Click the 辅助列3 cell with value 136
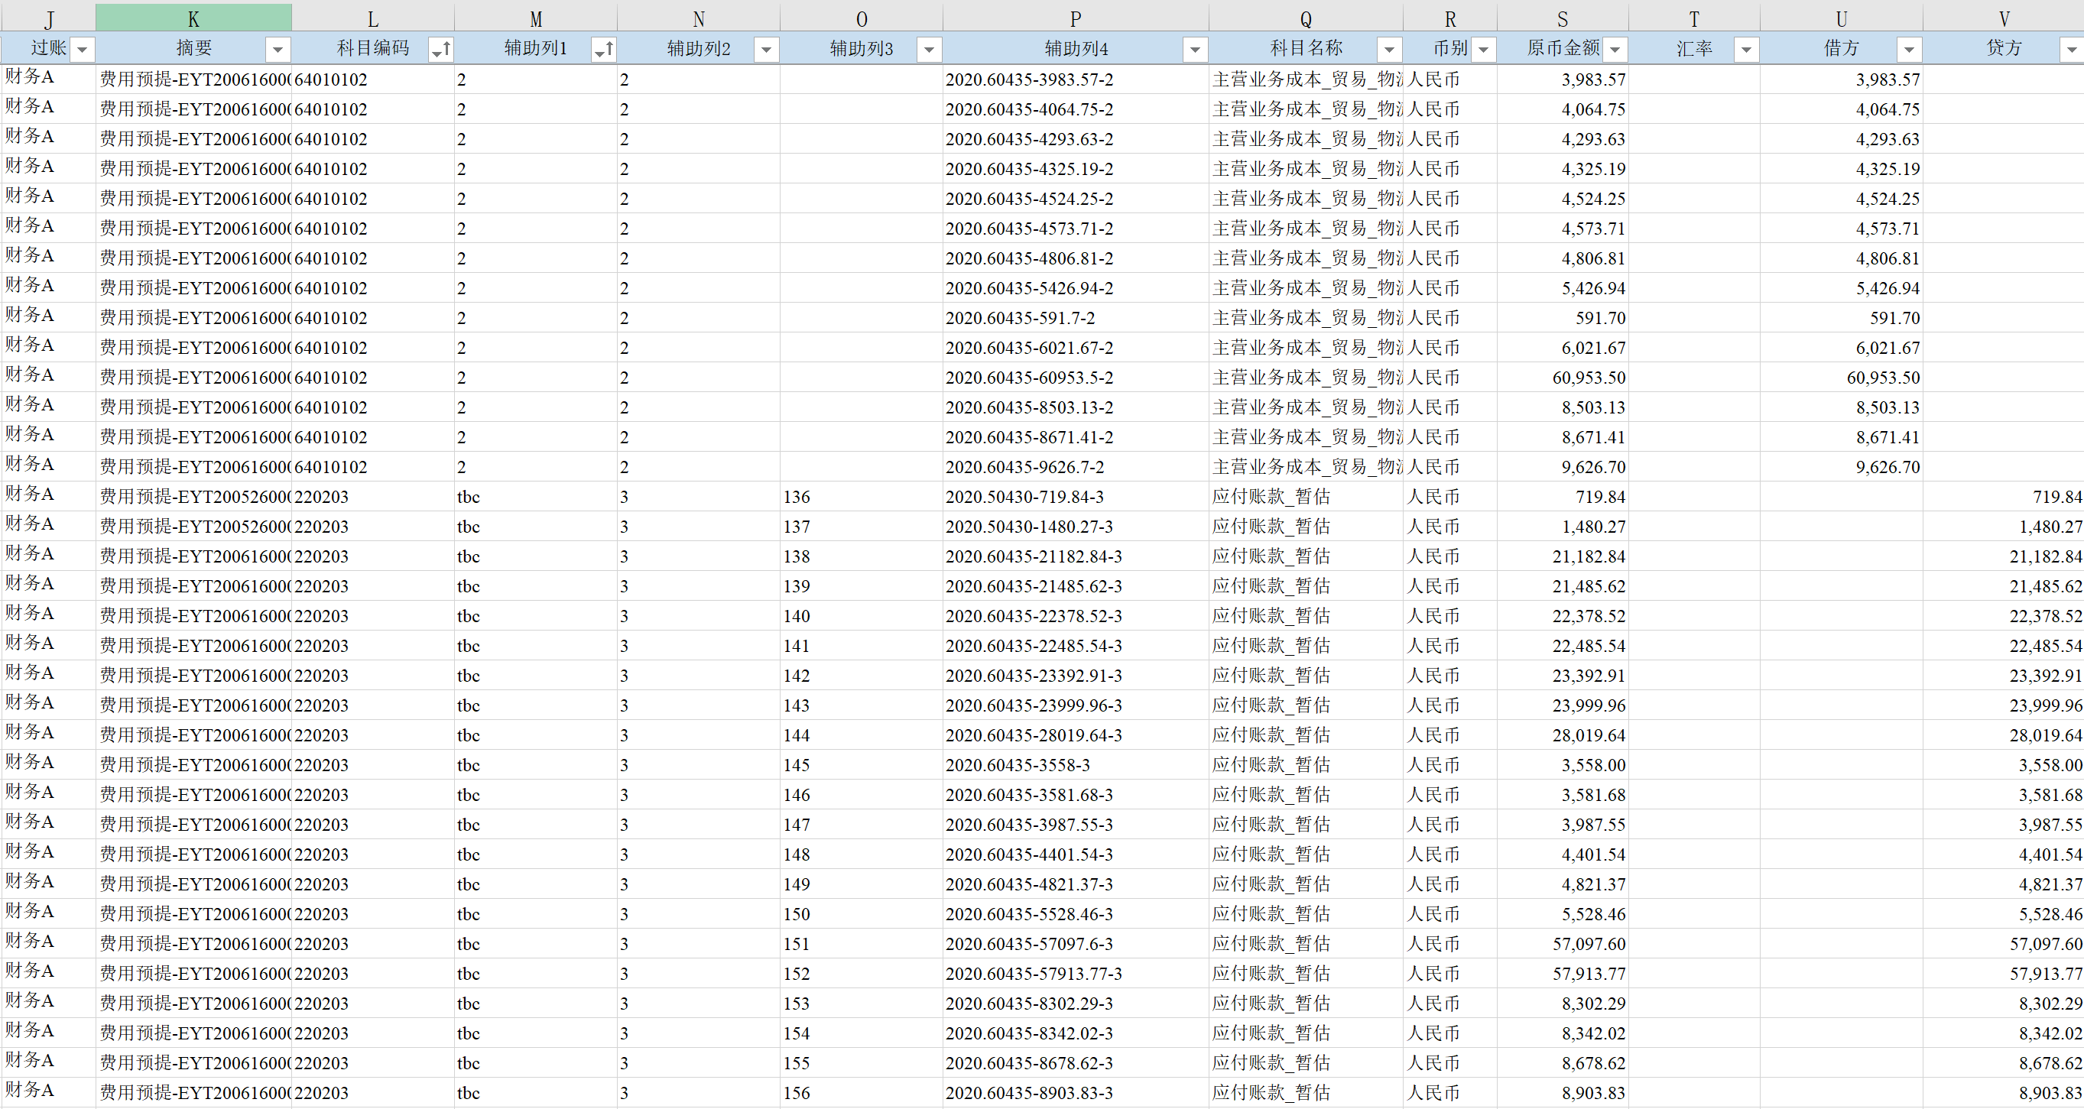 coord(797,497)
